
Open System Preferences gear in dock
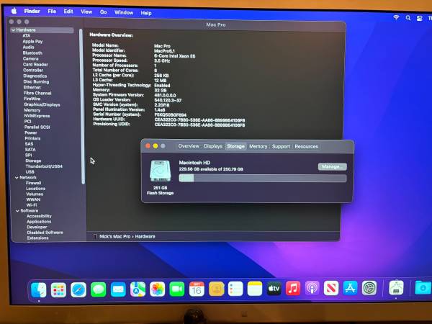pyautogui.click(x=369, y=289)
